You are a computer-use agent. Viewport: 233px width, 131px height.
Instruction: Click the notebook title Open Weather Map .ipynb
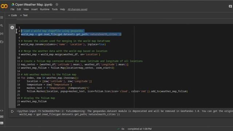click(x=34, y=5)
